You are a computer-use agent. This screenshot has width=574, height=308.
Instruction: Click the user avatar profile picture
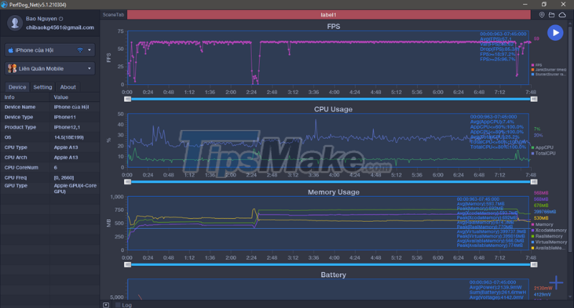pyautogui.click(x=14, y=24)
